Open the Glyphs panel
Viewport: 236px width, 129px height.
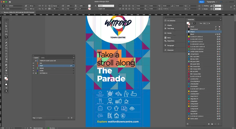(x=169, y=25)
